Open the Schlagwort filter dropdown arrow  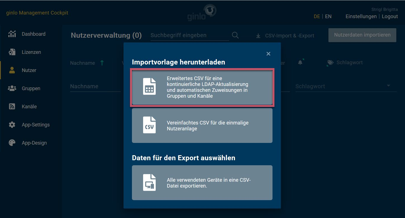[388, 86]
